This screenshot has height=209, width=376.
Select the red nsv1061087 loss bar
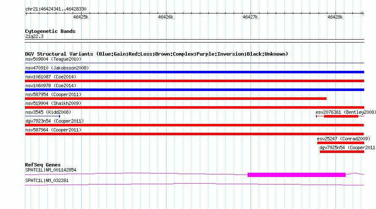coord(194,81)
